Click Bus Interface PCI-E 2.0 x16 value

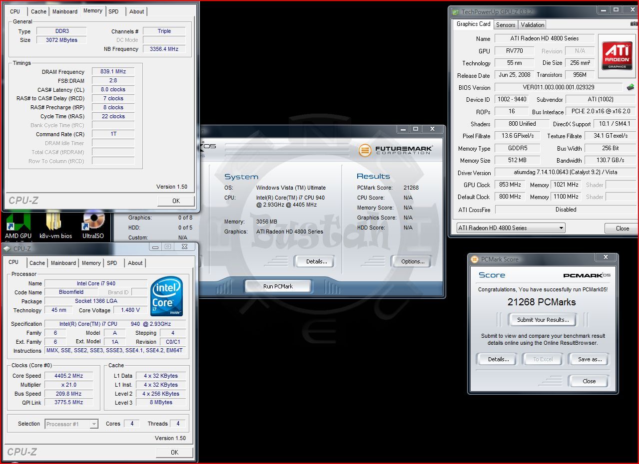point(601,112)
